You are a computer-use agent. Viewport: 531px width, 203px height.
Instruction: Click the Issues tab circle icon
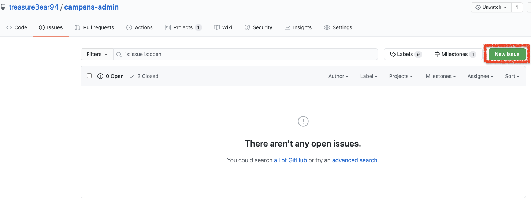pyautogui.click(x=42, y=27)
